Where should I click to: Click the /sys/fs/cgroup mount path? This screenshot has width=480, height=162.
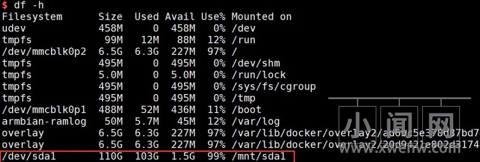coord(273,86)
